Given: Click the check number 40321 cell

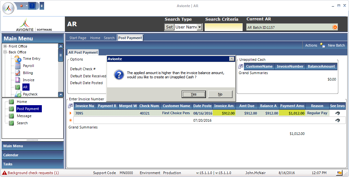Looking at the screenshot, I should click(149, 113).
